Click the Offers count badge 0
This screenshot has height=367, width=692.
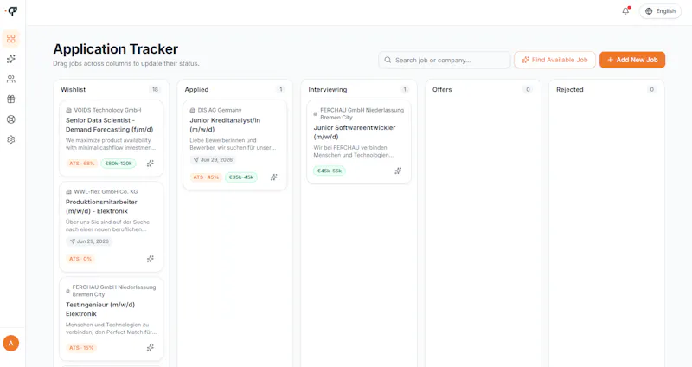pyautogui.click(x=528, y=90)
